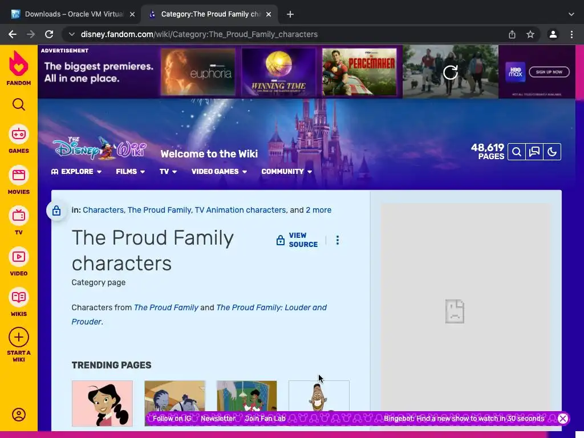Expand the TV navigation menu

tap(168, 172)
